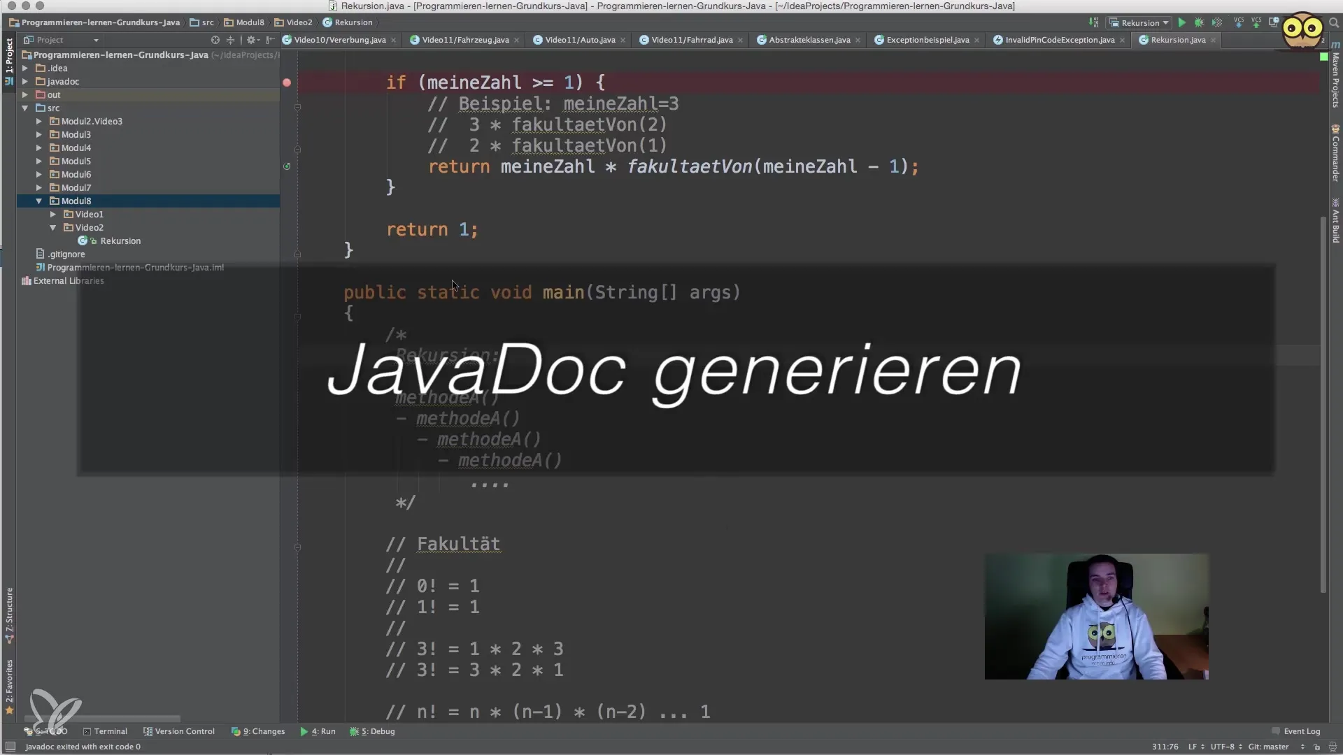Select the Modul2.Video3 package
The width and height of the screenshot is (1343, 755).
point(86,121)
